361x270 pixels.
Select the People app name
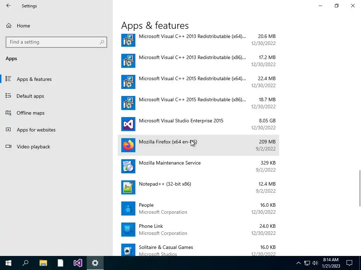coord(146,205)
